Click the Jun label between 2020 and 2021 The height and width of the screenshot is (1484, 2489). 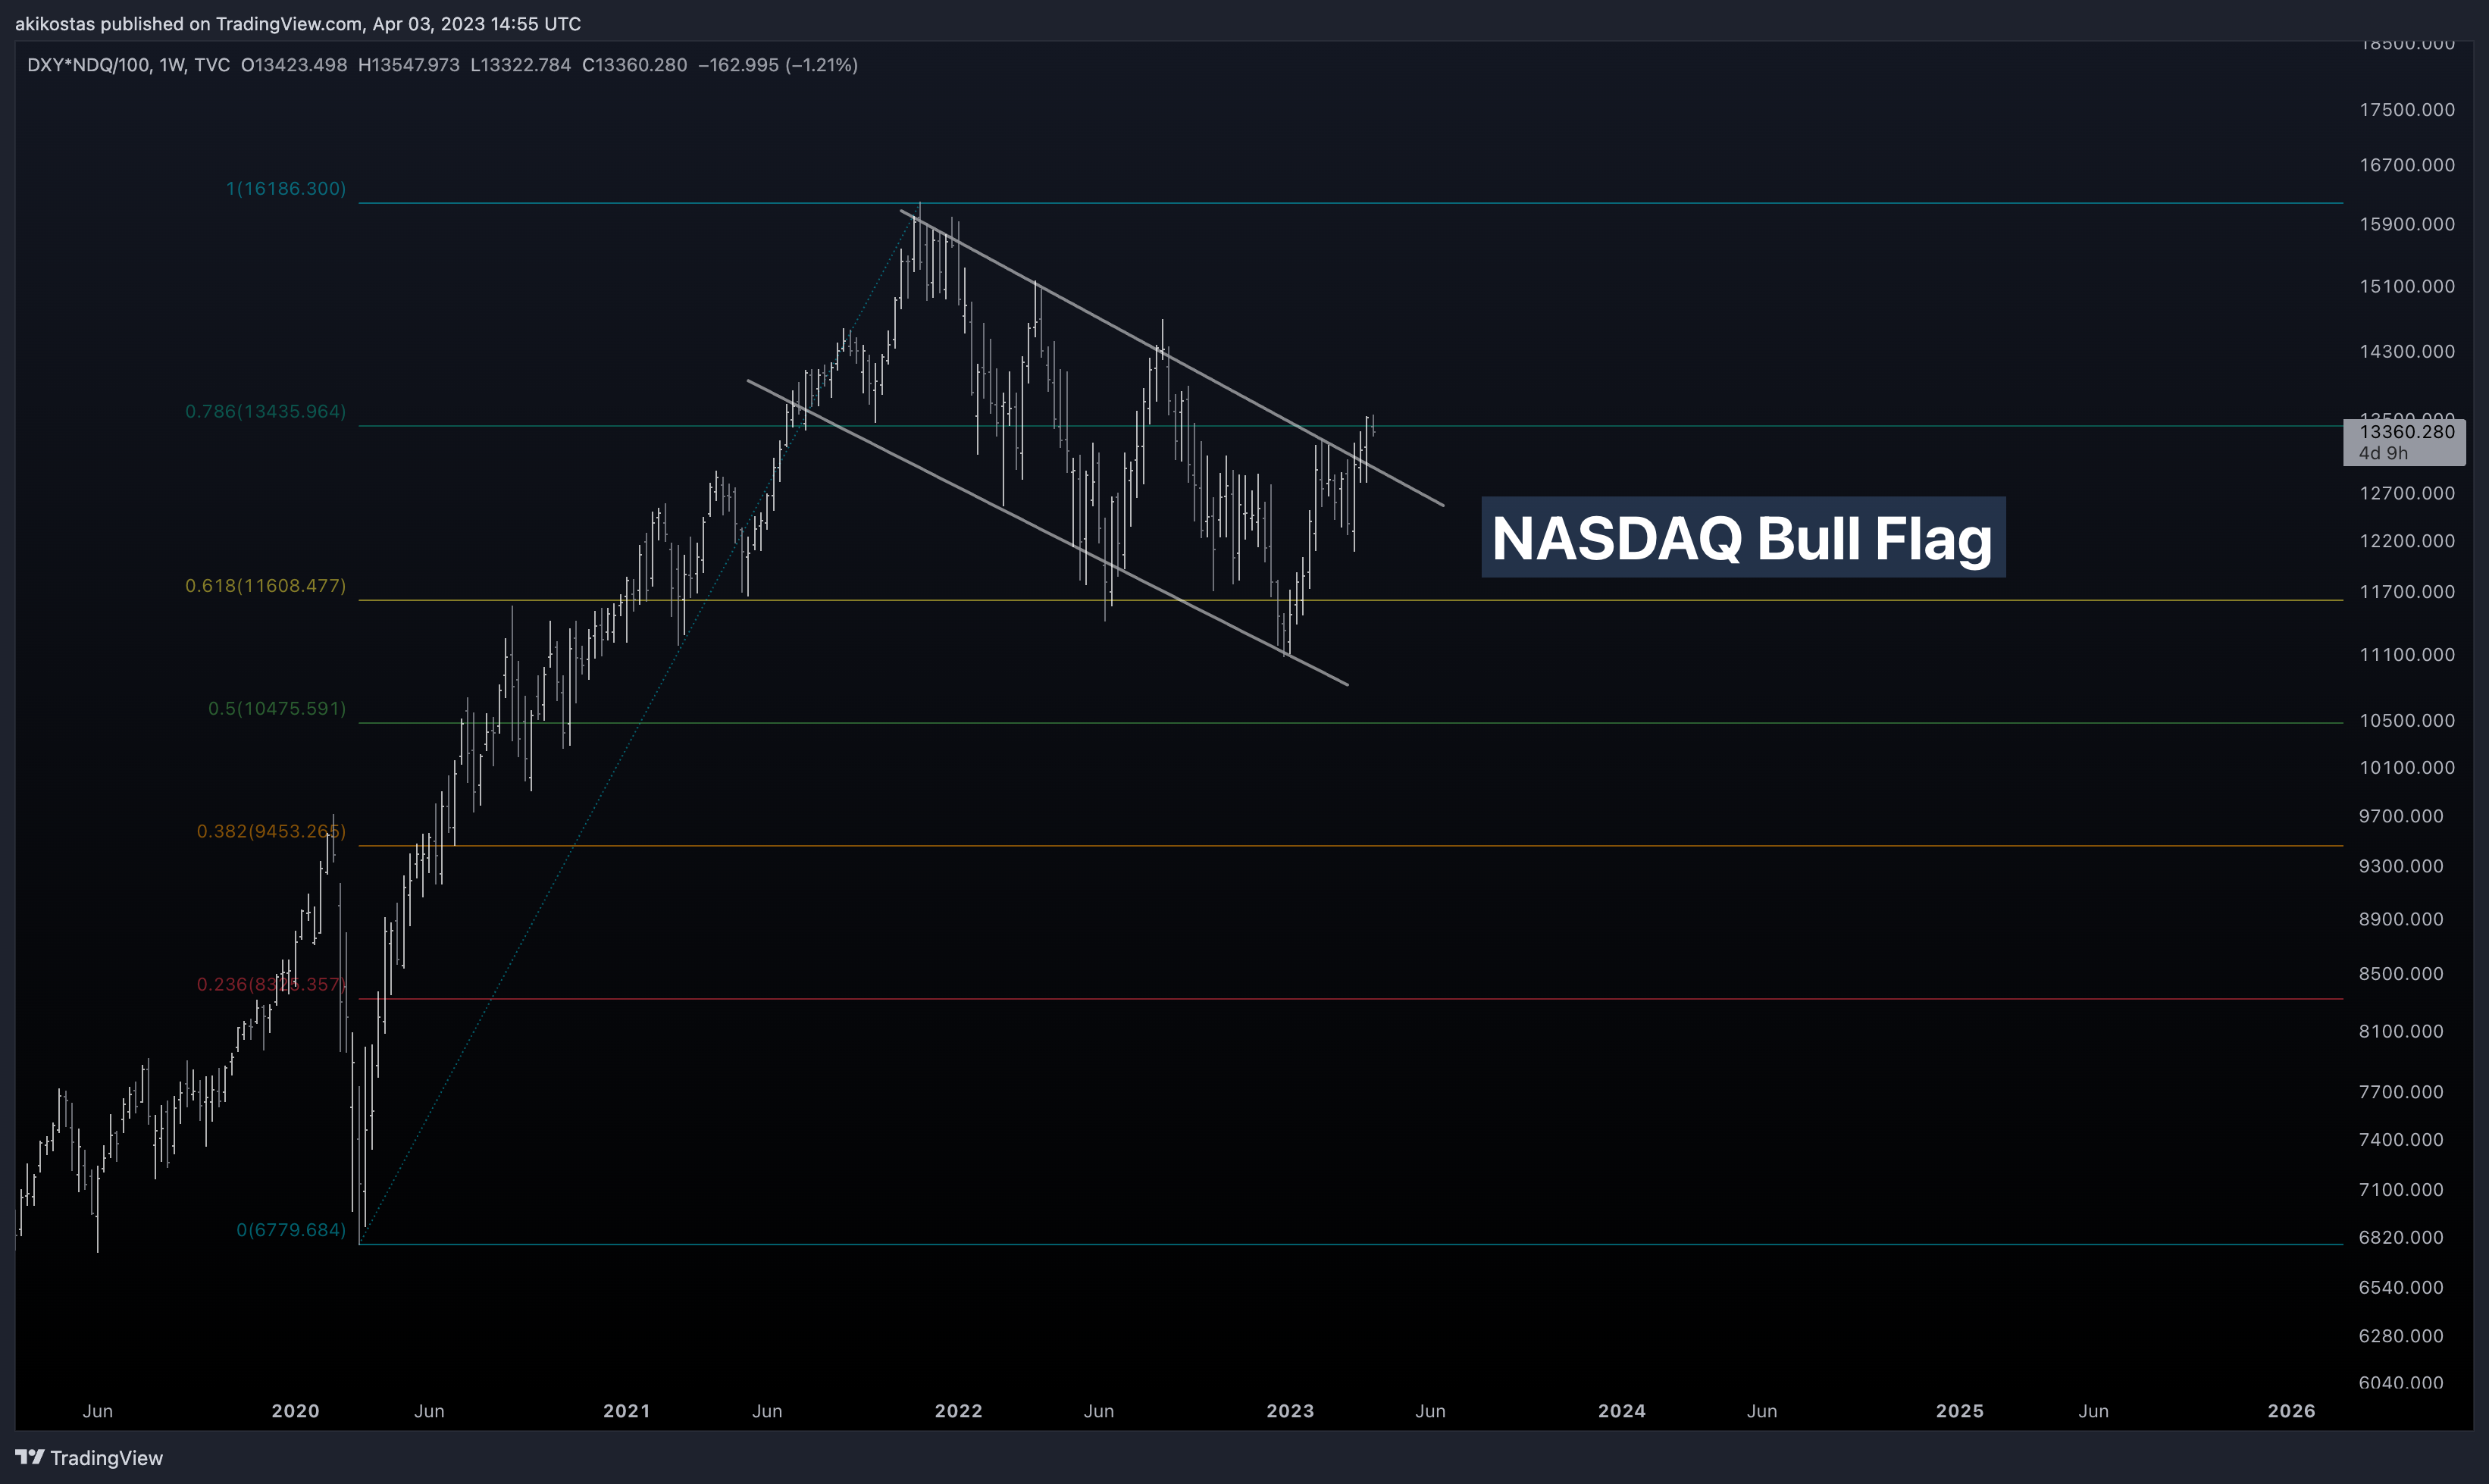pos(429,1411)
